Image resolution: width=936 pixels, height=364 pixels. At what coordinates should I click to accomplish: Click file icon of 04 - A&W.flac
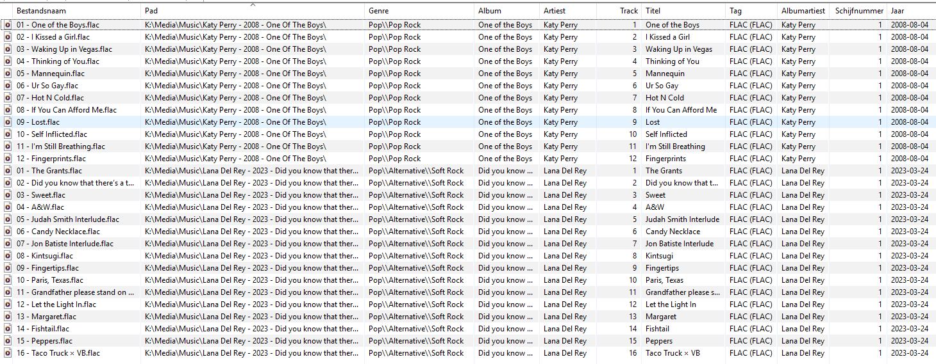tap(8, 207)
